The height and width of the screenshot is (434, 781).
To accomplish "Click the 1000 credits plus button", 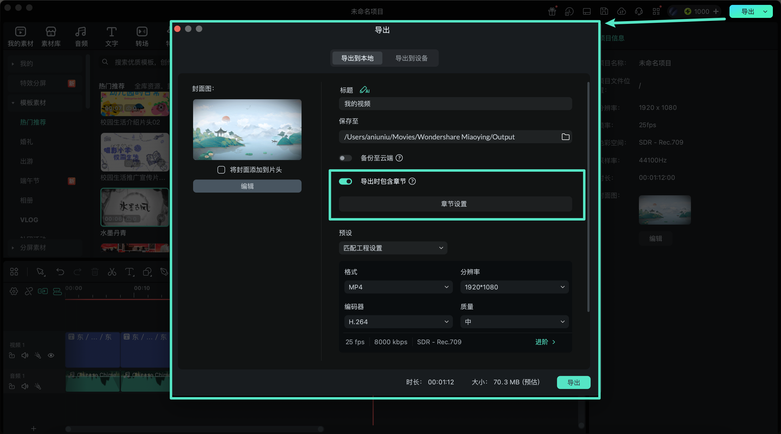I will pyautogui.click(x=716, y=11).
